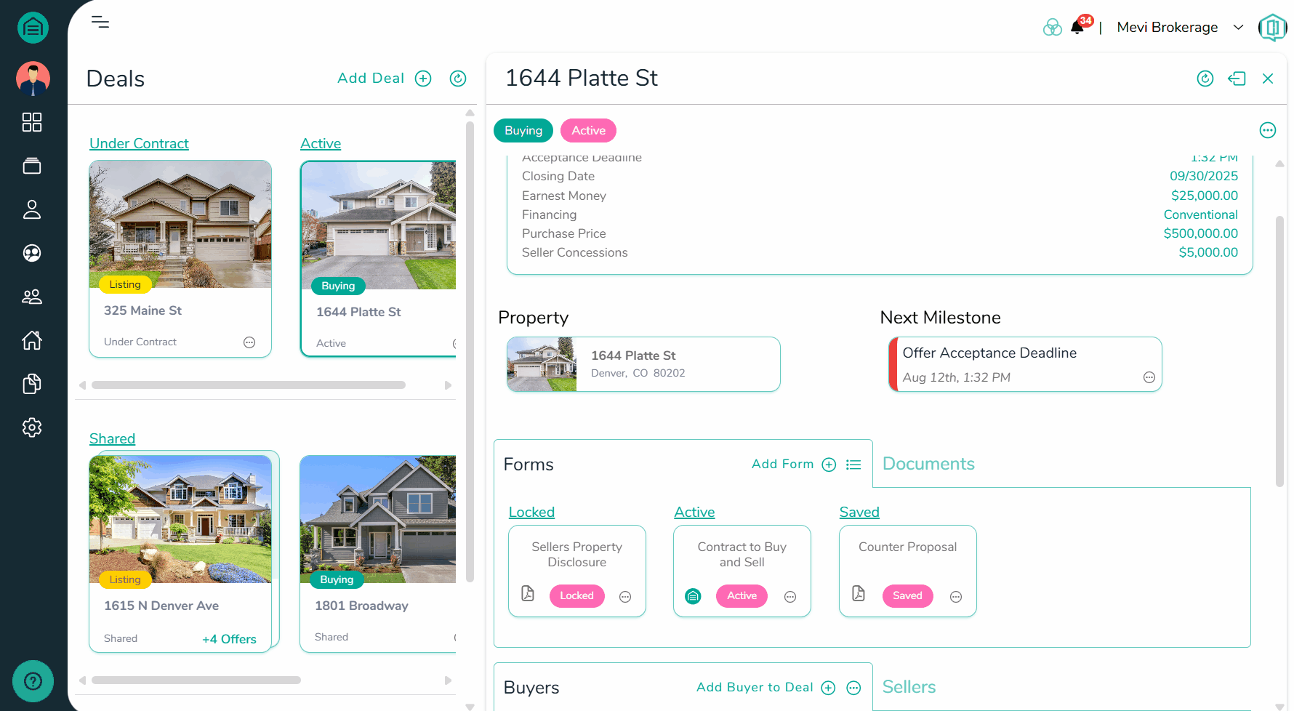1294x711 pixels.
Task: Click the 1644 Platte St deal card photo
Action: pyautogui.click(x=379, y=225)
